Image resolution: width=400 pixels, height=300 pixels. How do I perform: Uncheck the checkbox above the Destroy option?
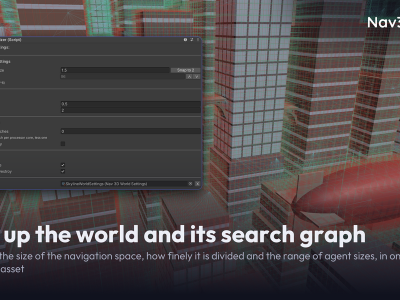click(x=63, y=165)
